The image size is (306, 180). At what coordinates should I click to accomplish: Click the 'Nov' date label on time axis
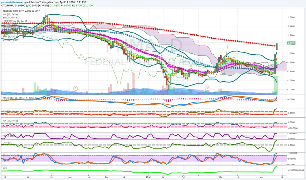pyautogui.click(x=70, y=177)
